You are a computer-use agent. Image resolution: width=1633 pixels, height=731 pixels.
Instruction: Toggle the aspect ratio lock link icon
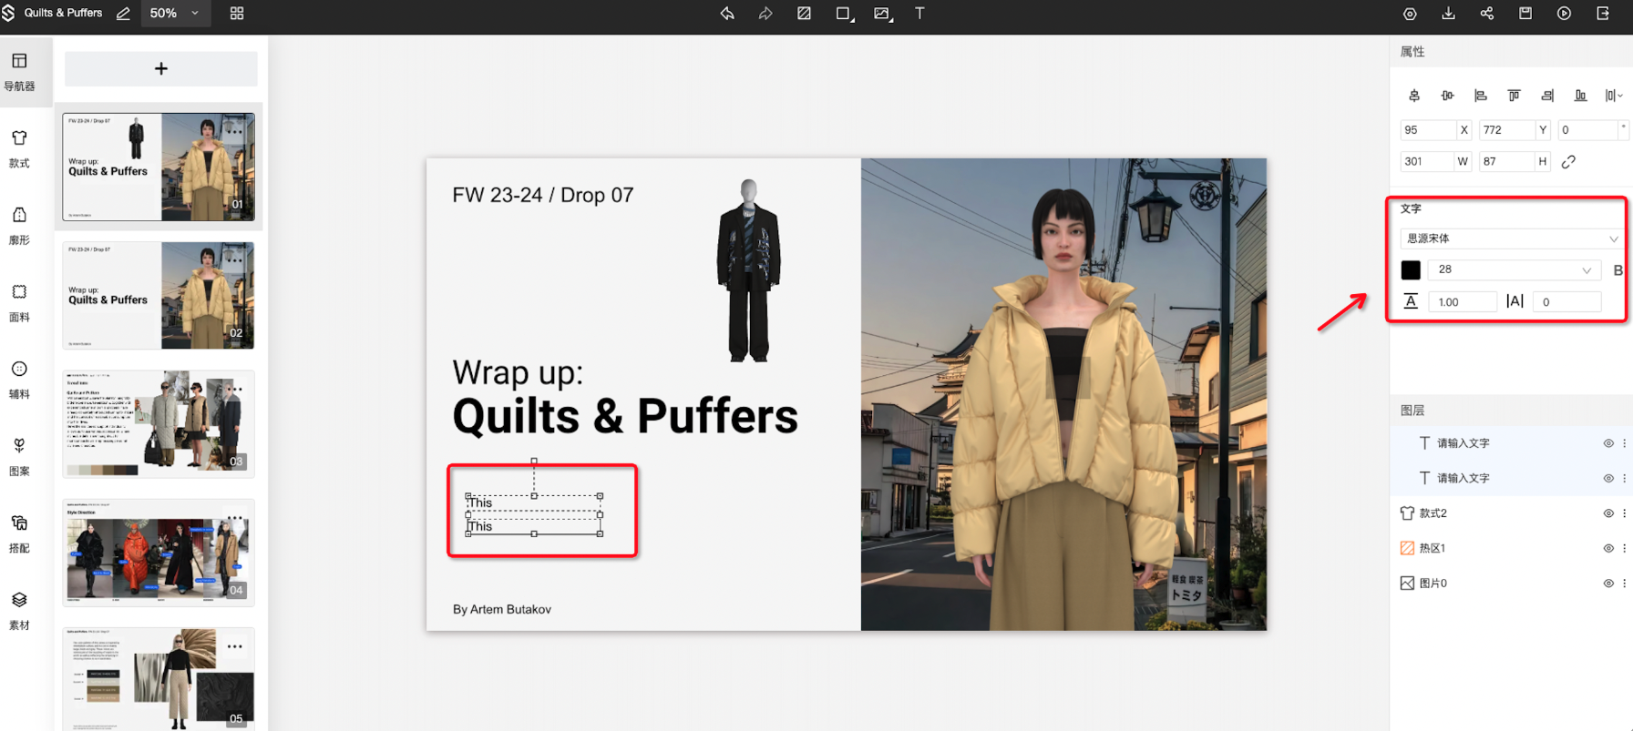(x=1568, y=162)
